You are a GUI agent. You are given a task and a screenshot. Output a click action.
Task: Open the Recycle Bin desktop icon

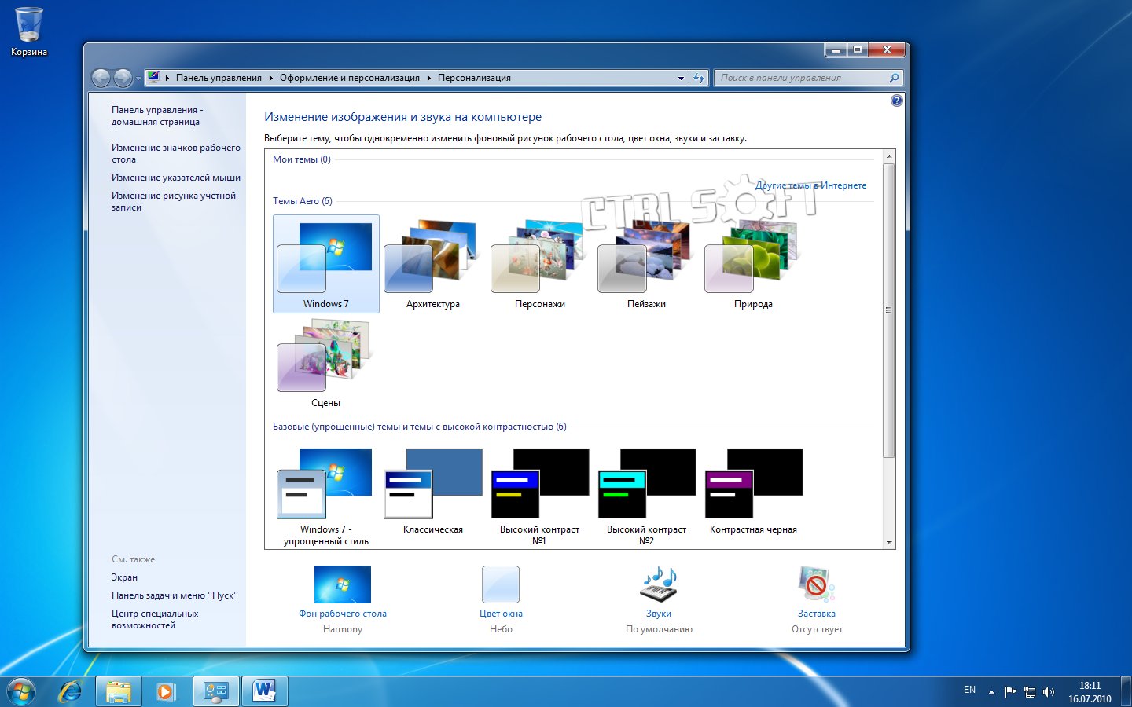[29, 32]
